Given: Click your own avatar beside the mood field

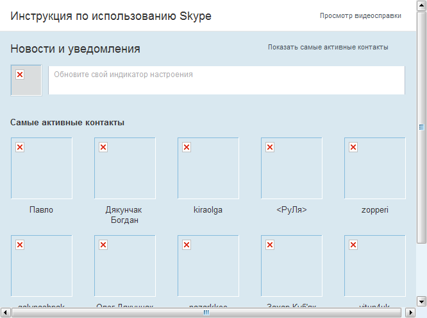Looking at the screenshot, I should coord(26,80).
